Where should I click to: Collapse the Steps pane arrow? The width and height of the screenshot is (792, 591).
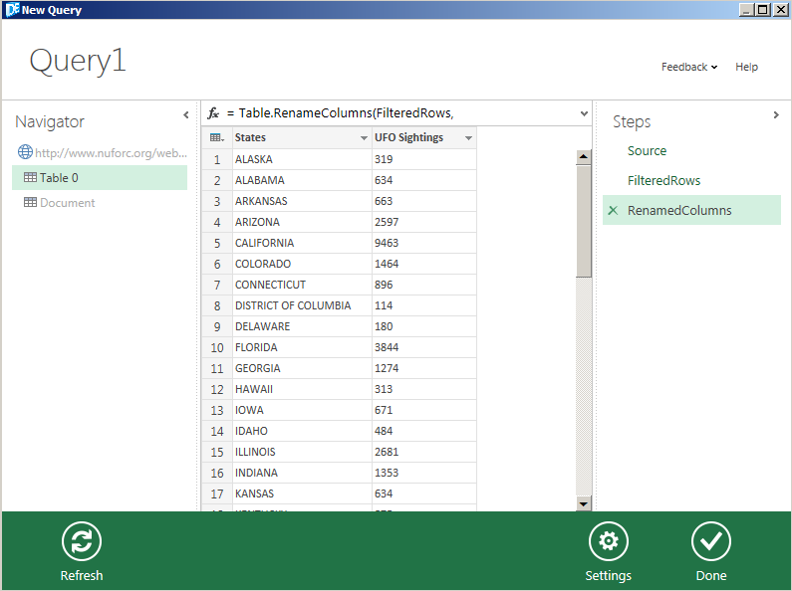[776, 115]
